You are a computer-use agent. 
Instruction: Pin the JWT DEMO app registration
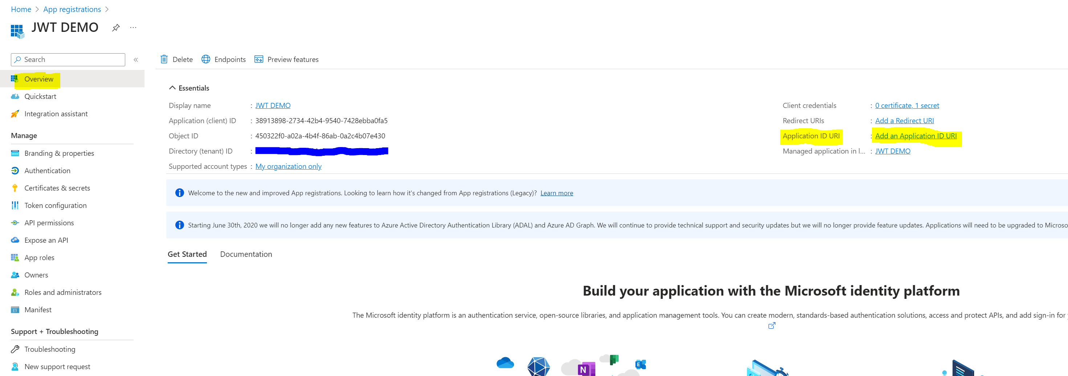click(x=115, y=28)
